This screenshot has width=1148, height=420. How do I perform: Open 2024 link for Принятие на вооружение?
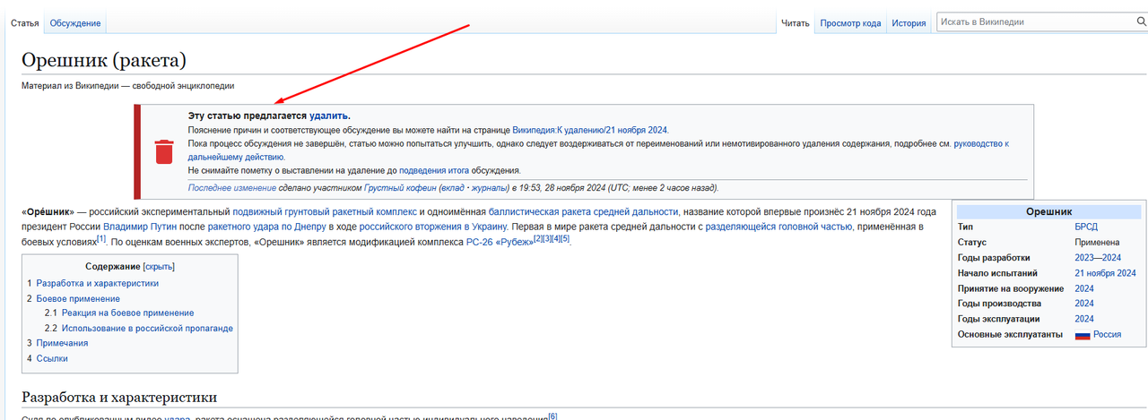tap(1084, 288)
